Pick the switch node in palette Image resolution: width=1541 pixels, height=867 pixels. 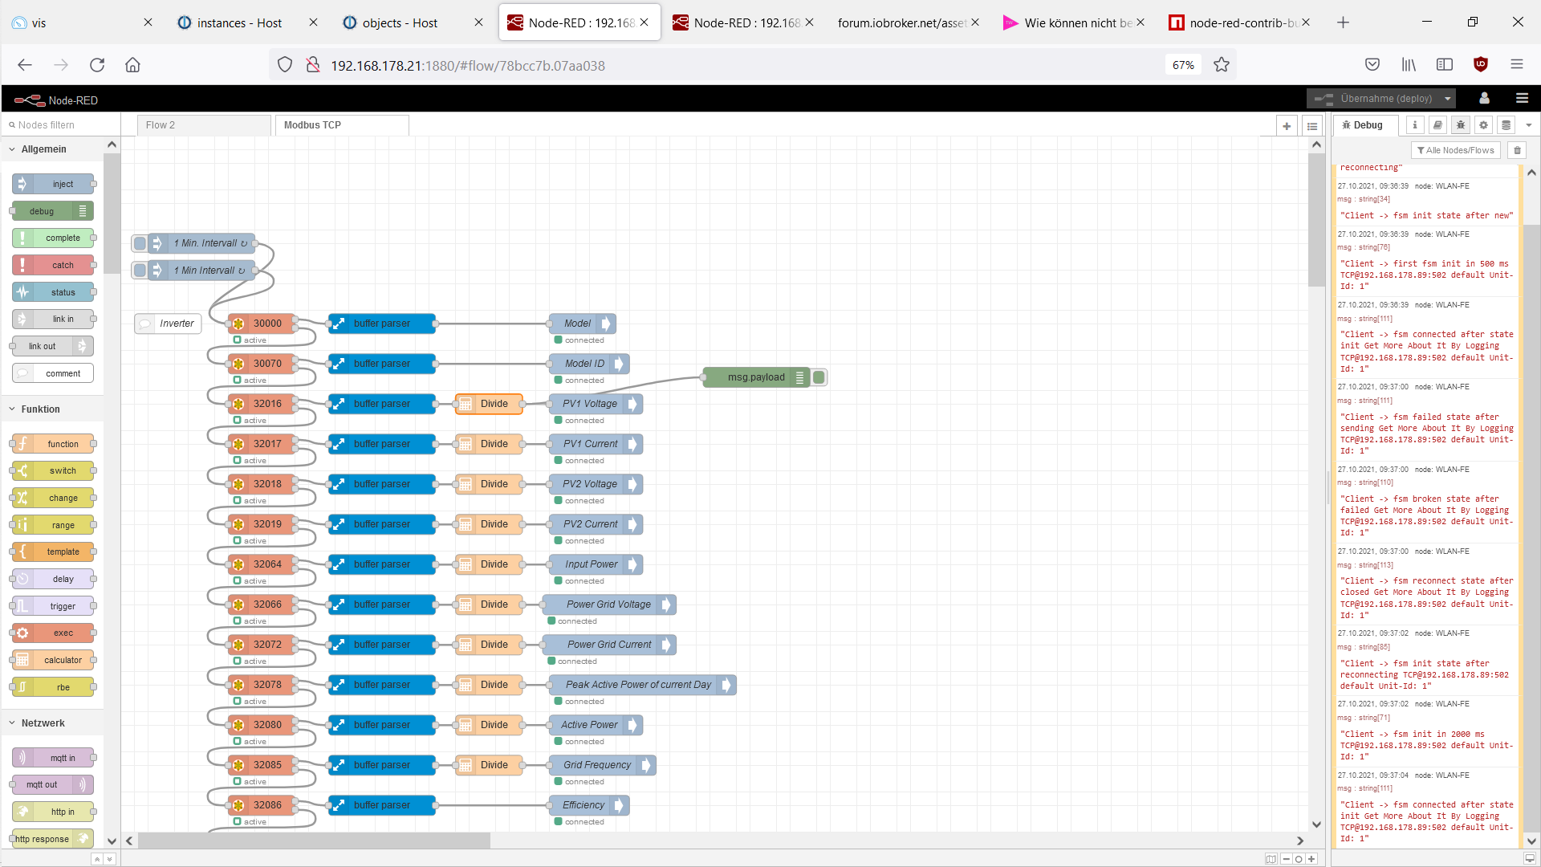click(53, 470)
